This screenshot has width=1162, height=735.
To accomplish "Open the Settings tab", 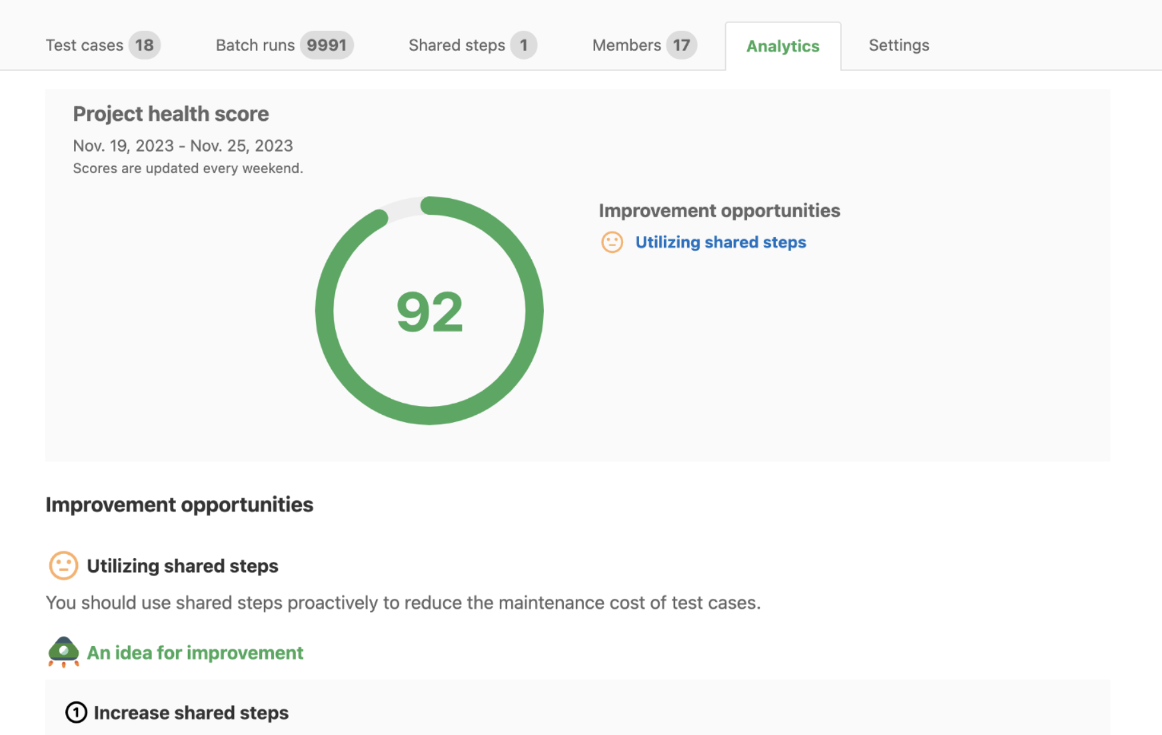I will coord(898,45).
